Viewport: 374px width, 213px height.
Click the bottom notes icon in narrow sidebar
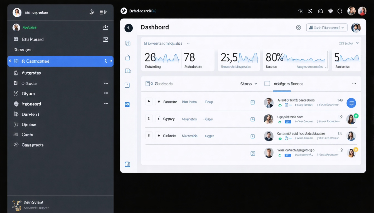127,164
